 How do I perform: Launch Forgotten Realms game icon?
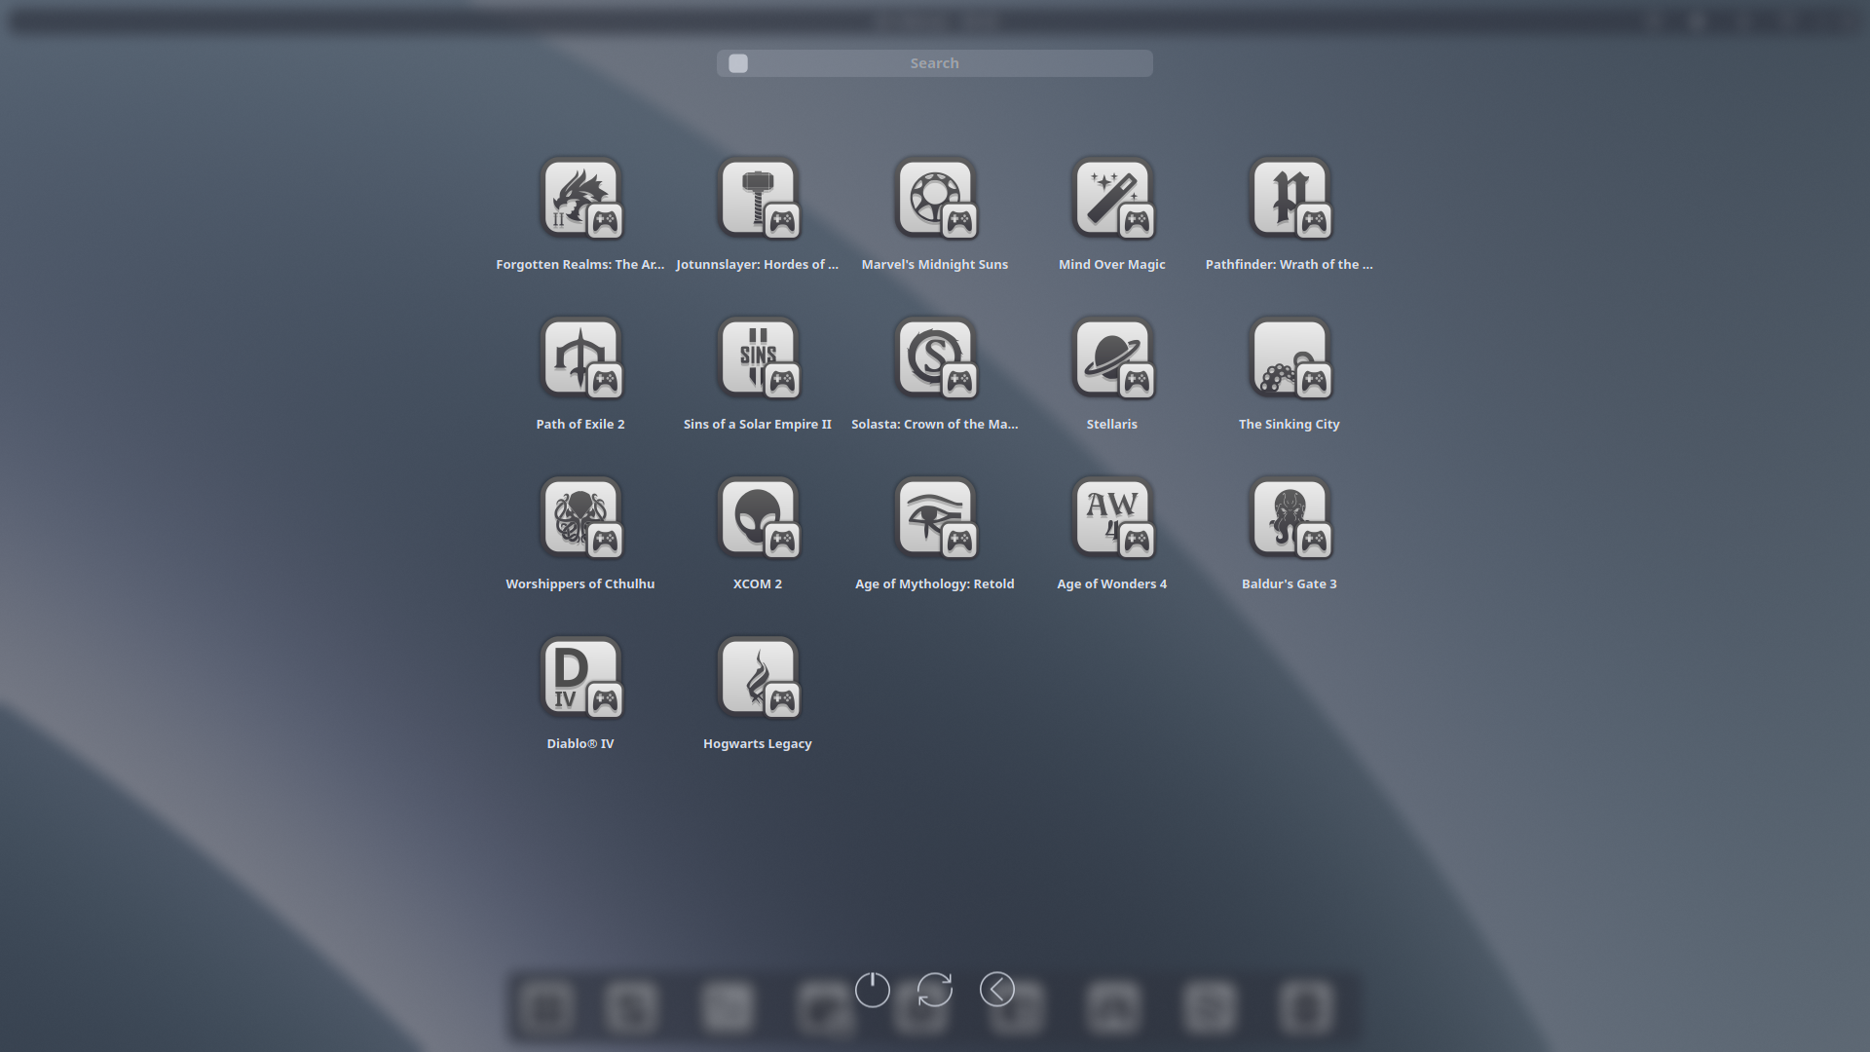coord(580,198)
